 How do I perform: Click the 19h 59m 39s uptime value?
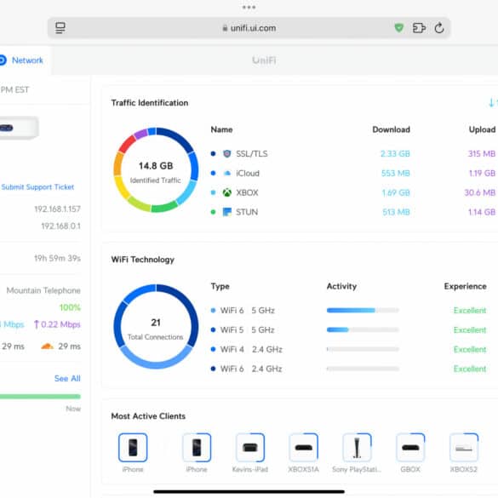click(58, 258)
